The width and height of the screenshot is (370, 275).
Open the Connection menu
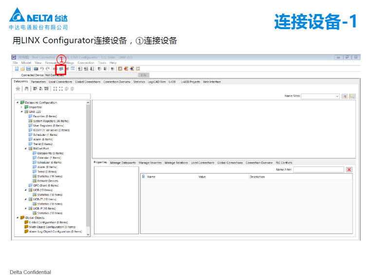pyautogui.click(x=86, y=63)
